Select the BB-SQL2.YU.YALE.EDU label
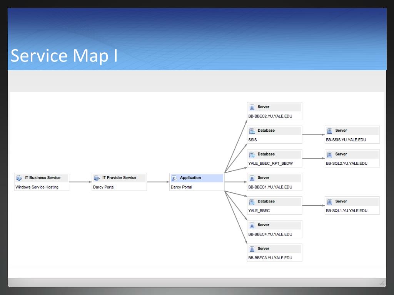Screen dimensions: 394x295 (347, 163)
